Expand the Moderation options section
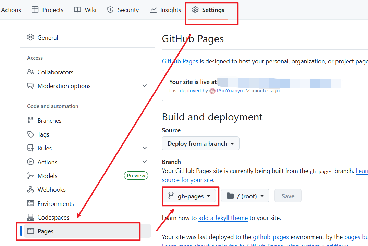Screen dimensions: 368x246 click(x=145, y=86)
